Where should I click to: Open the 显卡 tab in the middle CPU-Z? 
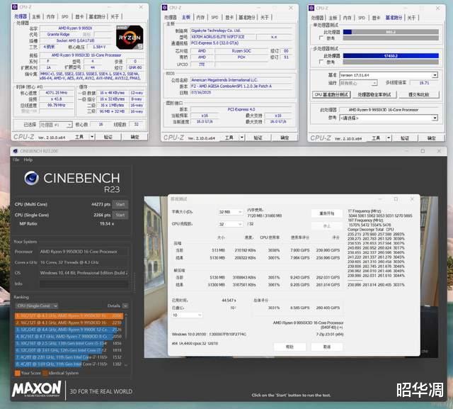coord(229,17)
